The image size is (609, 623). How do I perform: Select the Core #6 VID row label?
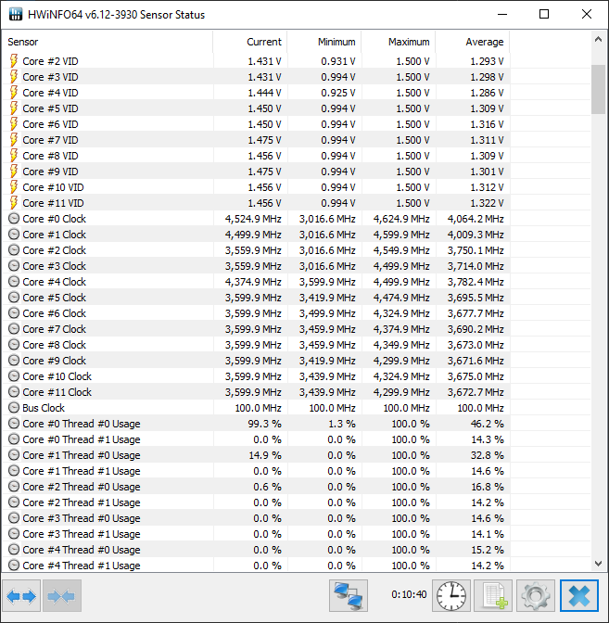(50, 124)
